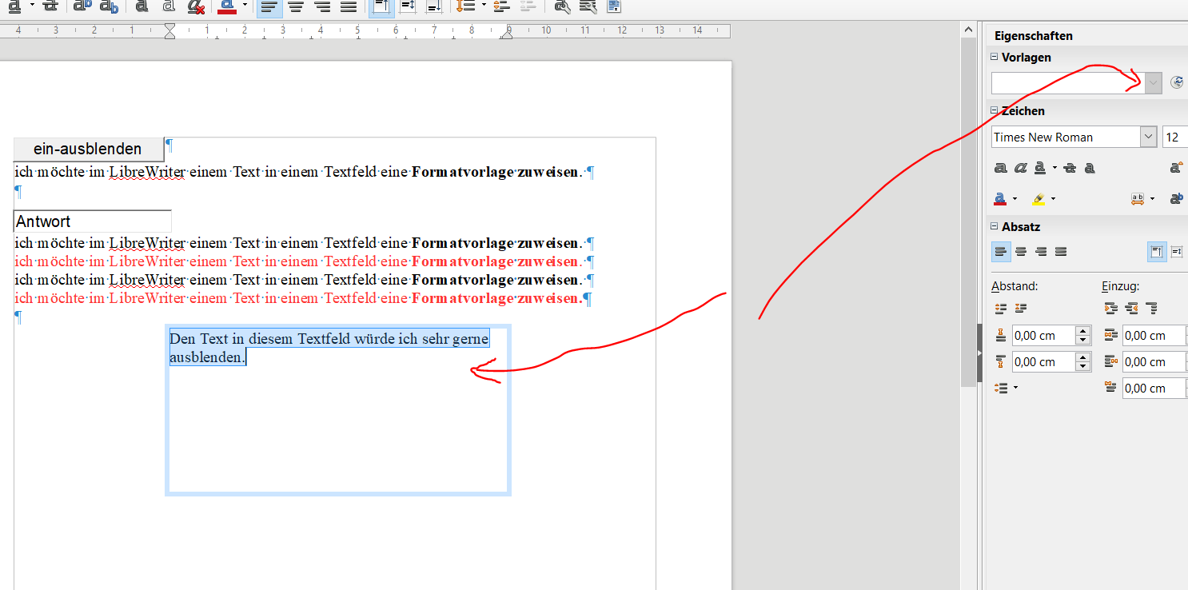Increase paragraph spacing under Abstand

[1000, 309]
